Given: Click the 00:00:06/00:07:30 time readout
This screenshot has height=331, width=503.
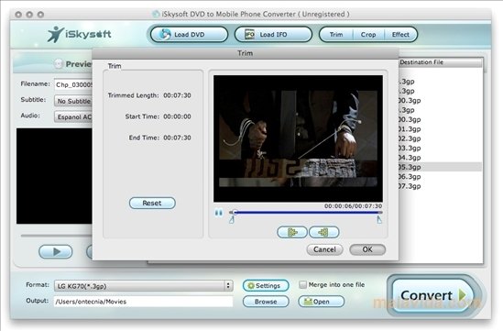Looking at the screenshot, I should coord(353,205).
